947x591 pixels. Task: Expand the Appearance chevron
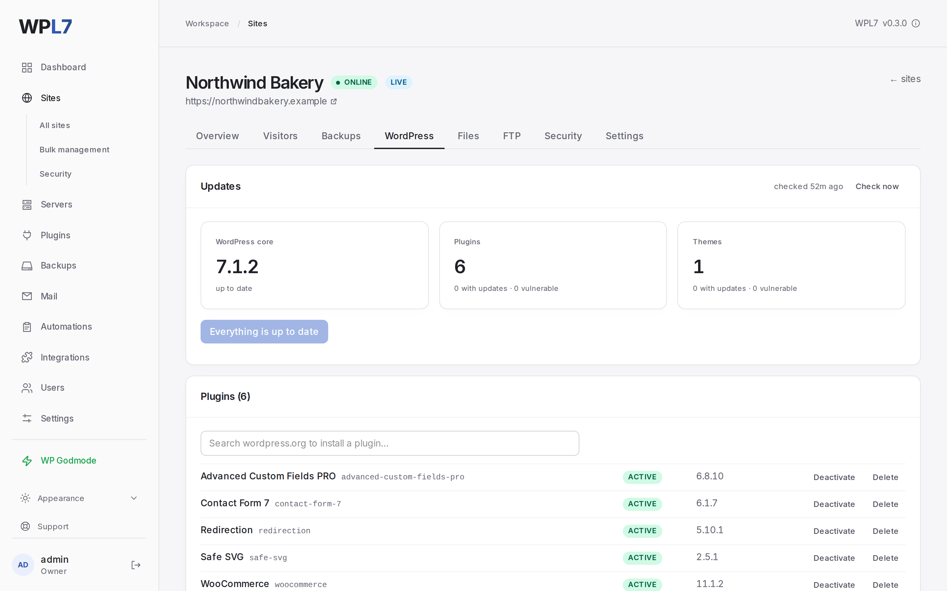134,498
